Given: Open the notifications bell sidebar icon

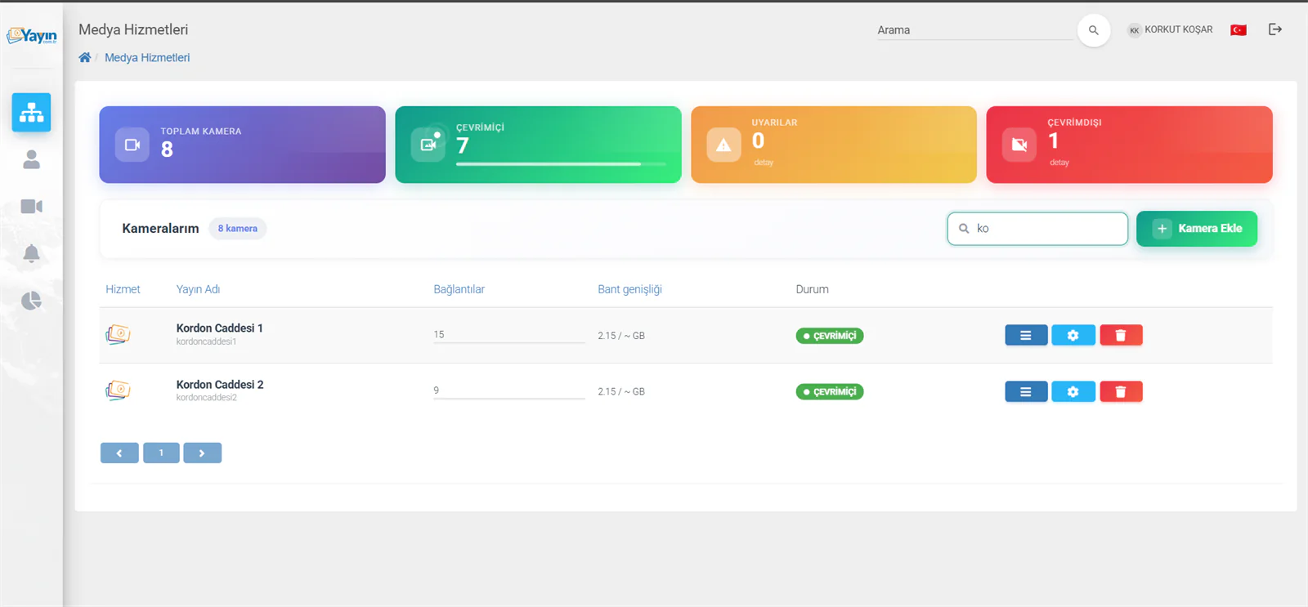Looking at the screenshot, I should [31, 253].
